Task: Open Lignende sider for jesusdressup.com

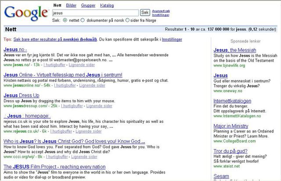Action: (x=99, y=106)
